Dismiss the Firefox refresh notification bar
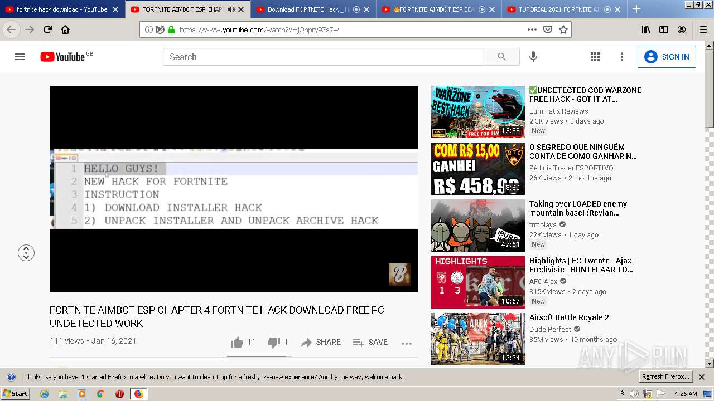This screenshot has height=401, width=714. coord(702,377)
